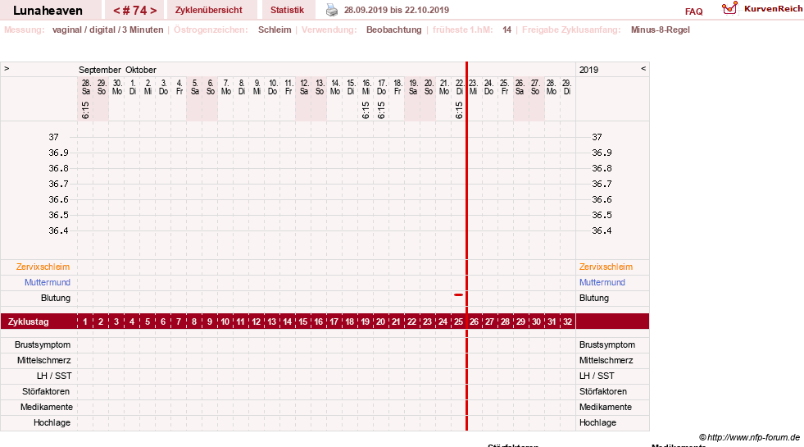Click the right 'LH / SST' row label
Screen dimensions: 804x447
(x=597, y=376)
